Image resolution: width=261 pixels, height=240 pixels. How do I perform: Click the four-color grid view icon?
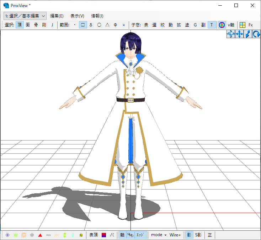point(243,25)
